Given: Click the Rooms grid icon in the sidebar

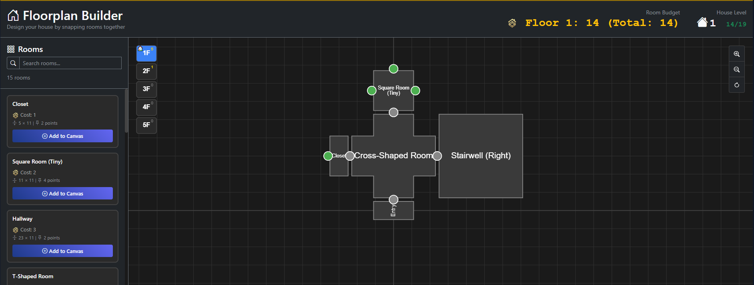Looking at the screenshot, I should (x=11, y=49).
